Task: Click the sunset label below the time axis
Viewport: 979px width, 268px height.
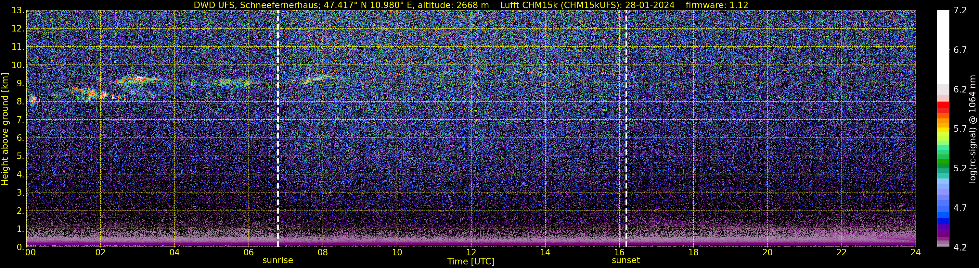Action: click(626, 261)
